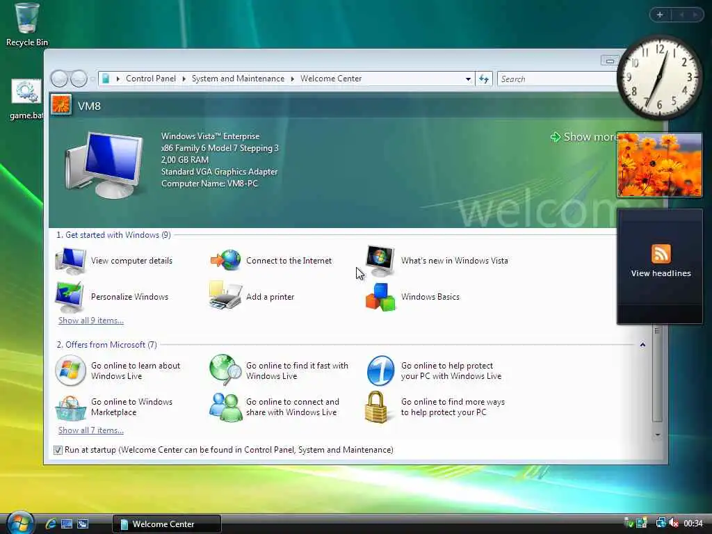Expand the arrow before Control Panel breadcrumb

coord(118,79)
